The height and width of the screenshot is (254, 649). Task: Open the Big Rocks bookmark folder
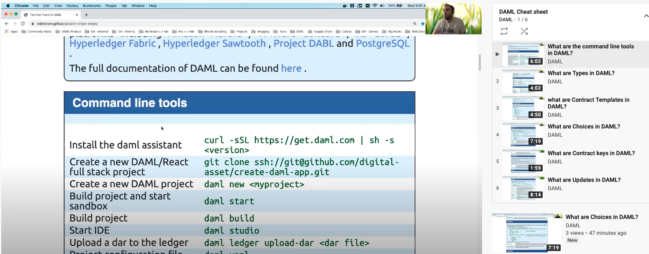click(x=392, y=31)
